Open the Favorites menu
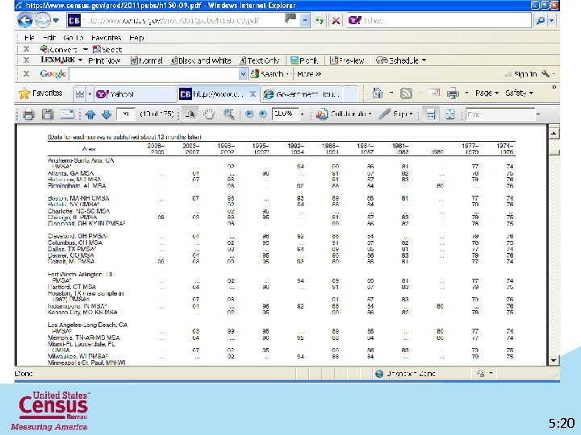This screenshot has height=435, width=581. 106,38
